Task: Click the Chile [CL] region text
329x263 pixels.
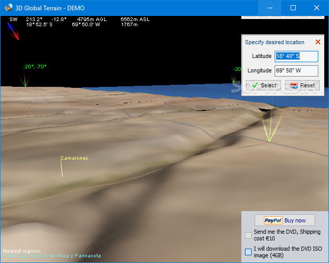Action: pos(16,256)
